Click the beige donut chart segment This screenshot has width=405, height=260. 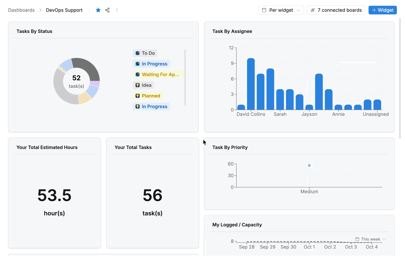(84, 98)
